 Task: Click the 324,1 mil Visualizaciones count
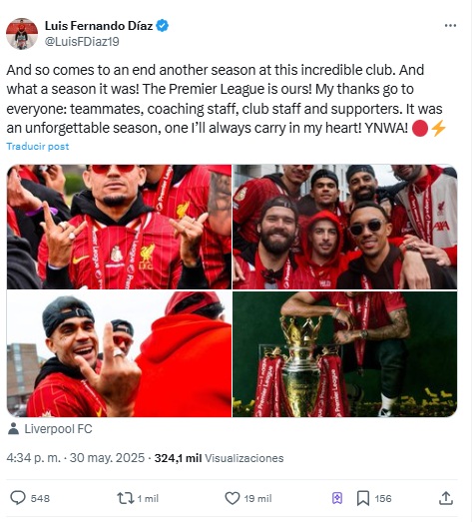[219, 458]
